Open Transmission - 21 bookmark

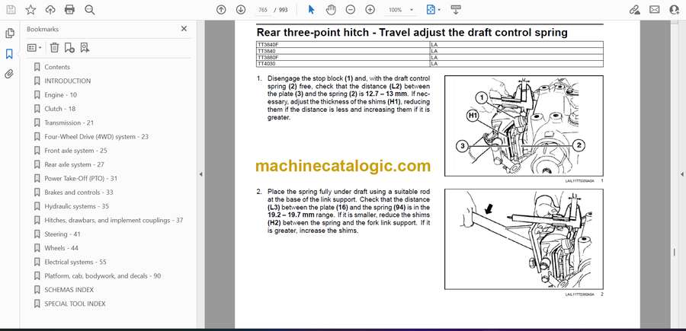[69, 123]
